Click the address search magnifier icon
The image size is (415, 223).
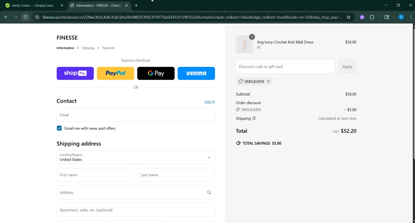(209, 192)
